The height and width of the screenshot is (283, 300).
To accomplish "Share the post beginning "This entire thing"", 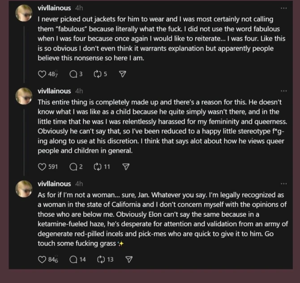I will [126, 167].
